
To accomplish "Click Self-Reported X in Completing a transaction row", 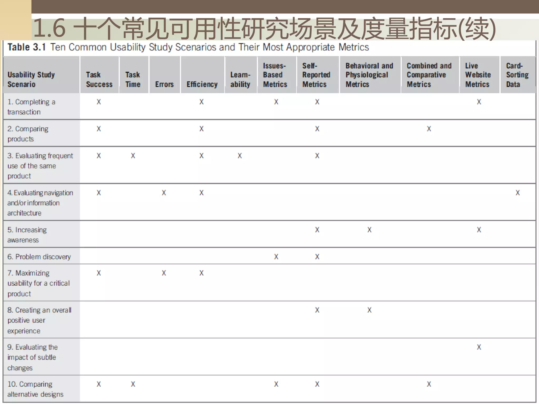I will click(317, 102).
